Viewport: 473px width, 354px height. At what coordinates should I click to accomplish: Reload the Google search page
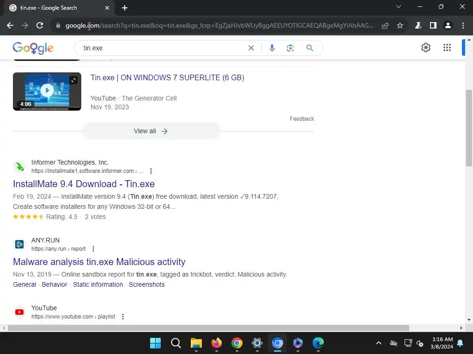tap(40, 26)
